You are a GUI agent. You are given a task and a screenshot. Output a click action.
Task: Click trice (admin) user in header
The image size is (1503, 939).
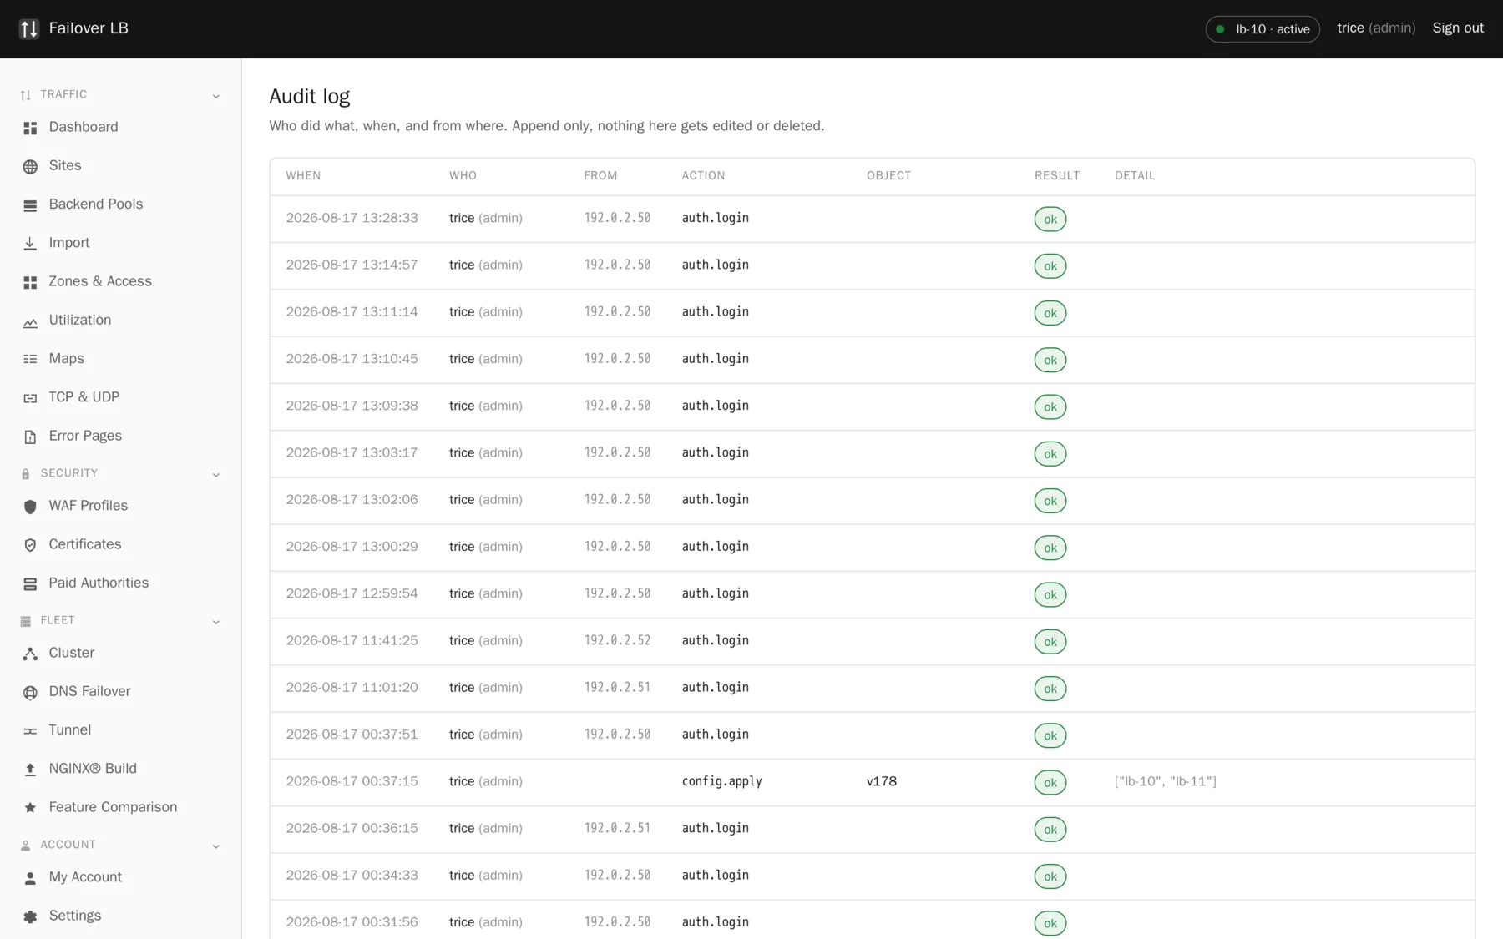(x=1375, y=28)
